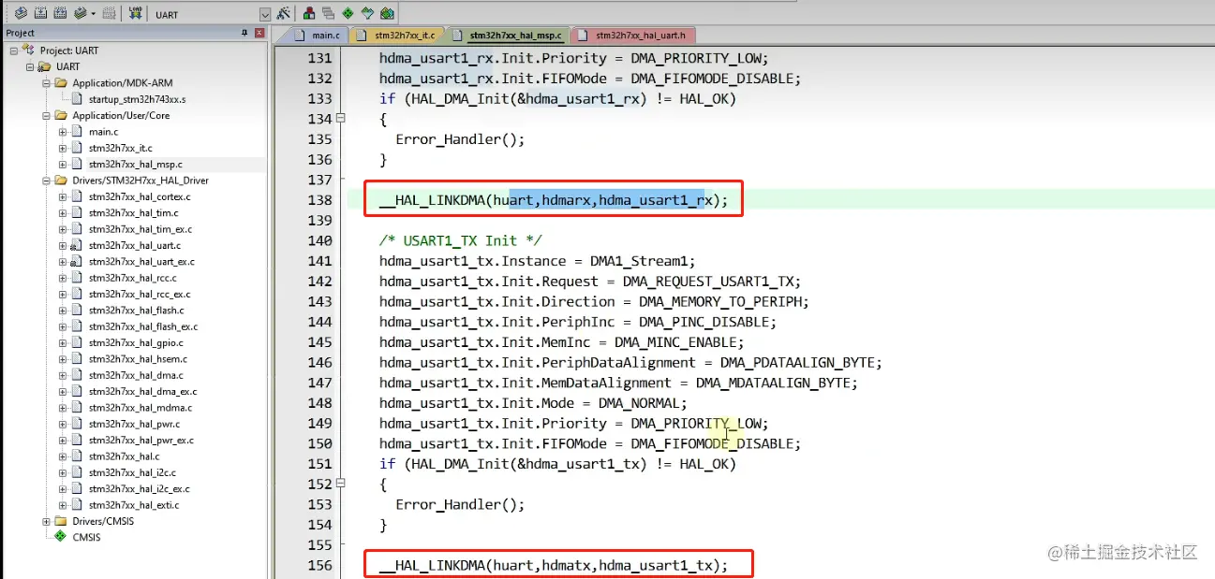1215x579 pixels.
Task: Click the Manage Multi-Project Workspace icon
Action: click(328, 14)
